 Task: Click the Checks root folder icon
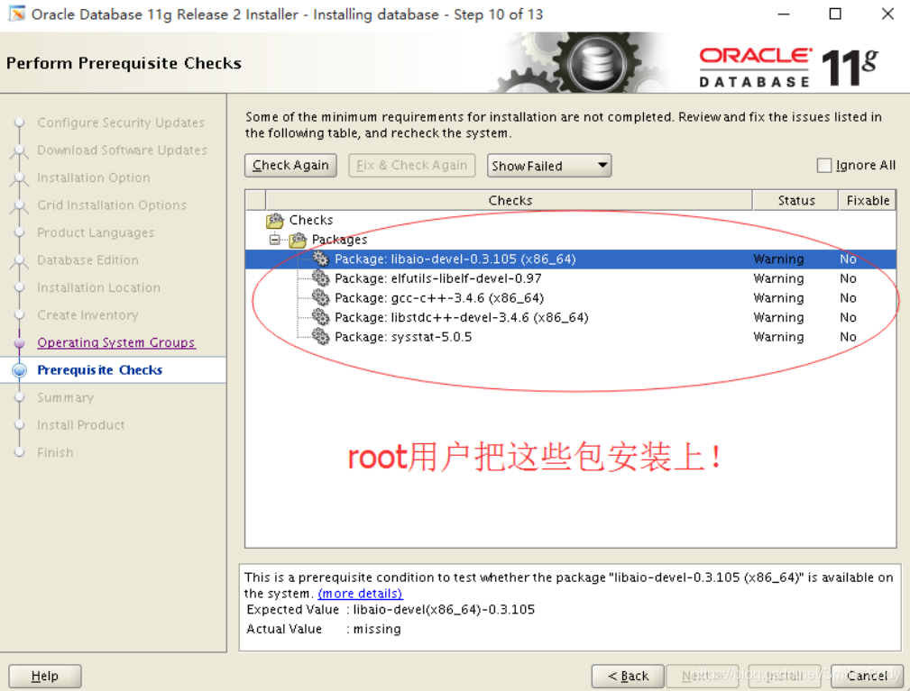[x=275, y=221]
